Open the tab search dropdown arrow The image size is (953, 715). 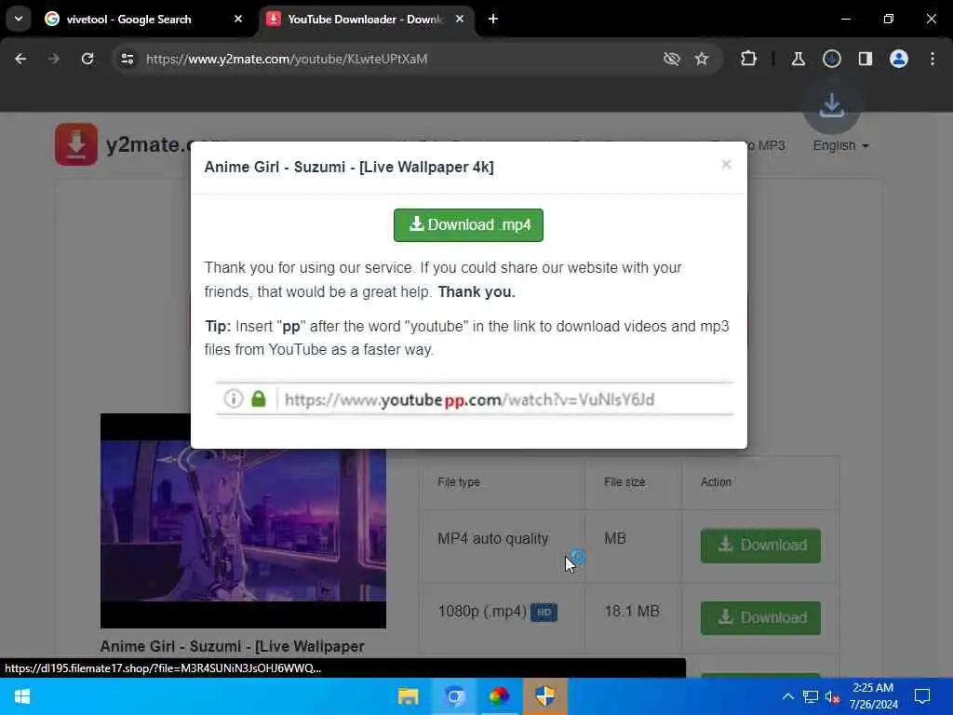coord(19,19)
